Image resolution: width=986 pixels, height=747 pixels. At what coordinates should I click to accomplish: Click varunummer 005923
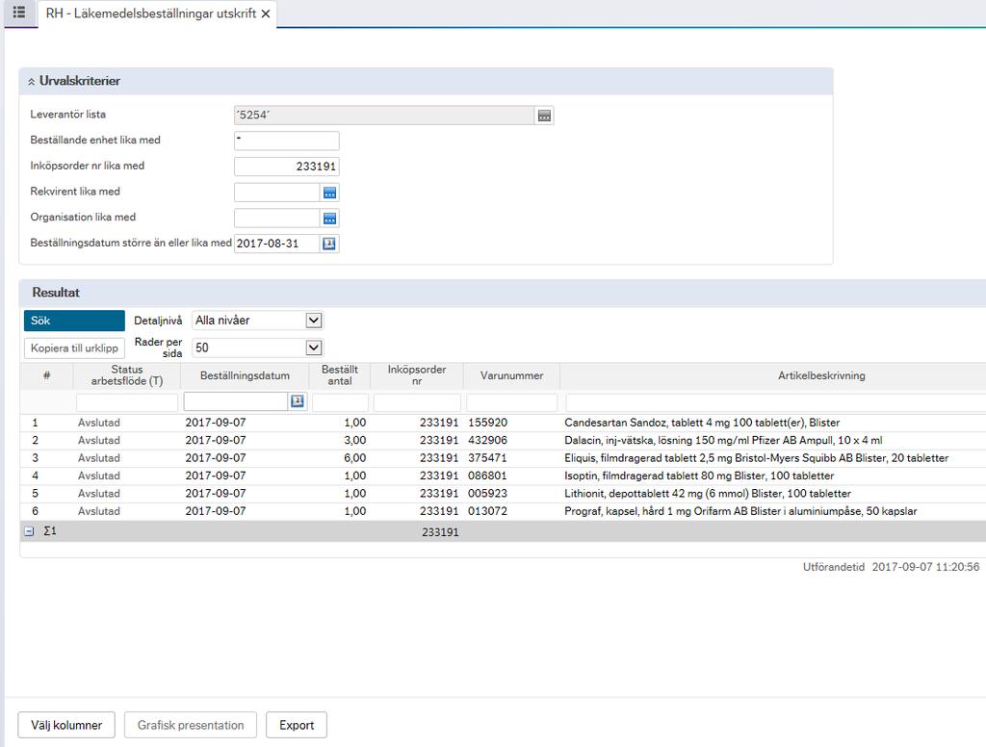(487, 493)
